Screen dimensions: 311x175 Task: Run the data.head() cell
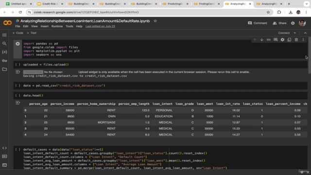pyautogui.click(x=17, y=95)
